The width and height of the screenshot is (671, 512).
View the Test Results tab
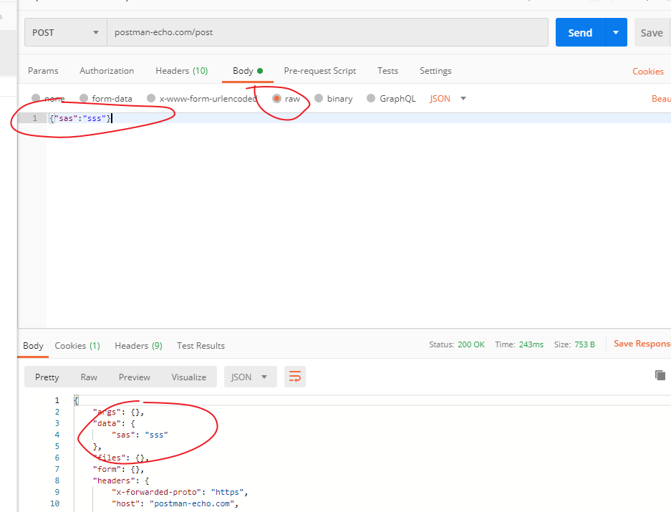click(x=201, y=345)
